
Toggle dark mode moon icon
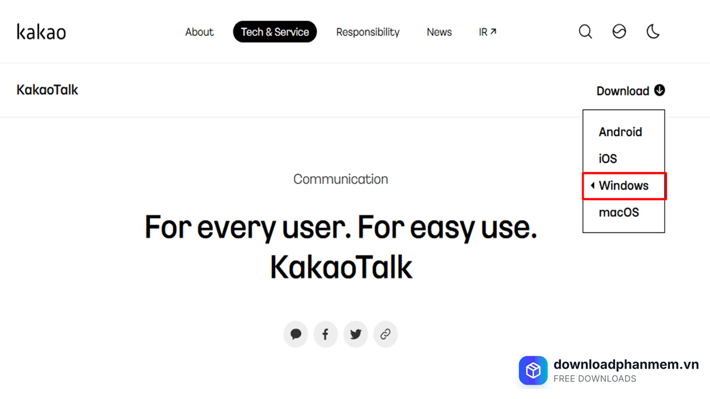pos(653,32)
